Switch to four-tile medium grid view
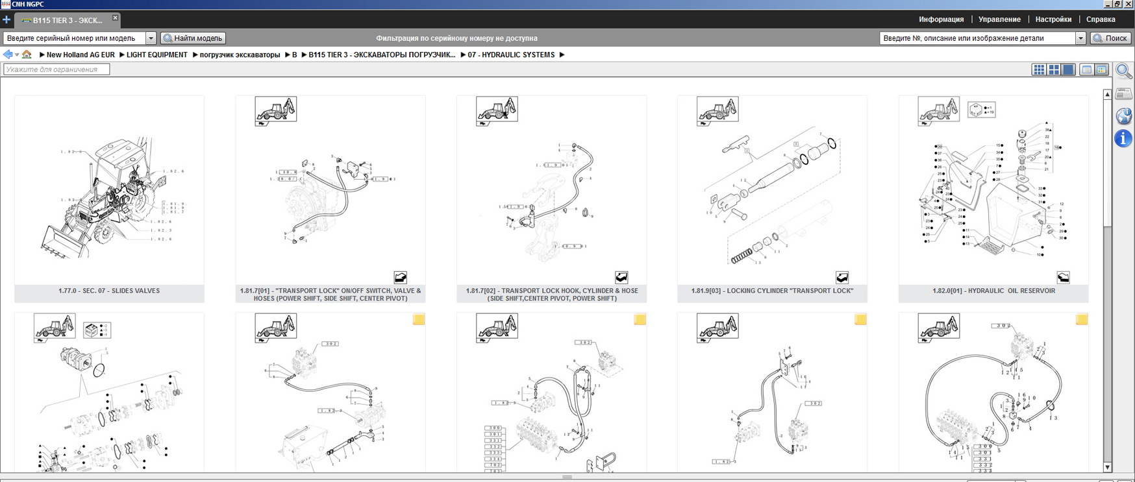 (1054, 69)
